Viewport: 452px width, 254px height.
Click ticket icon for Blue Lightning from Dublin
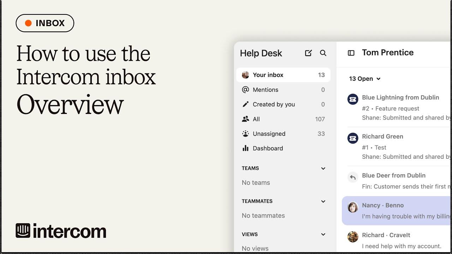tap(353, 99)
